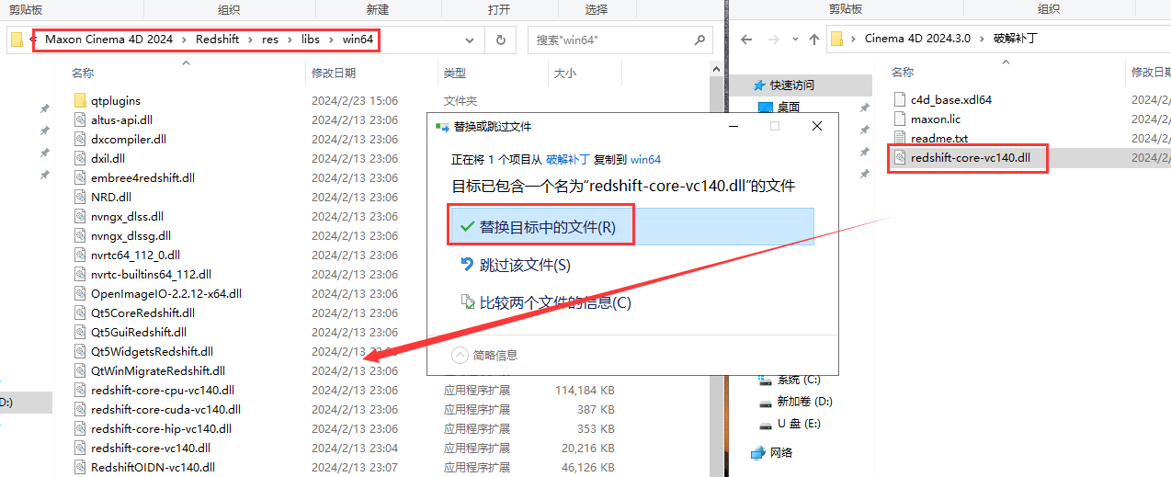
Task: Click Maxon Cinema 4D 2024 breadcrumb
Action: [x=108, y=40]
